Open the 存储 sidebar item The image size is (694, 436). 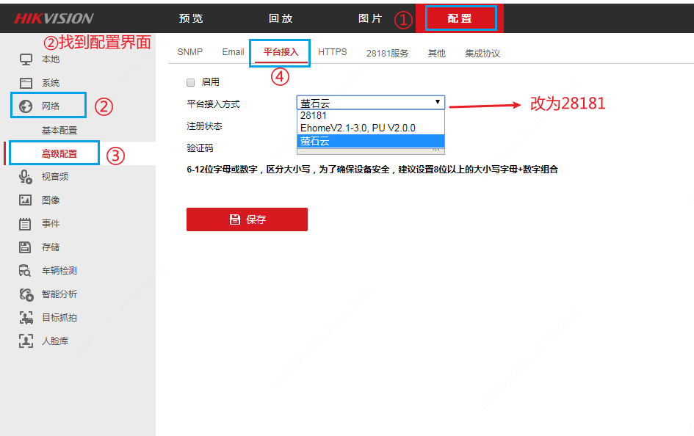(51, 247)
